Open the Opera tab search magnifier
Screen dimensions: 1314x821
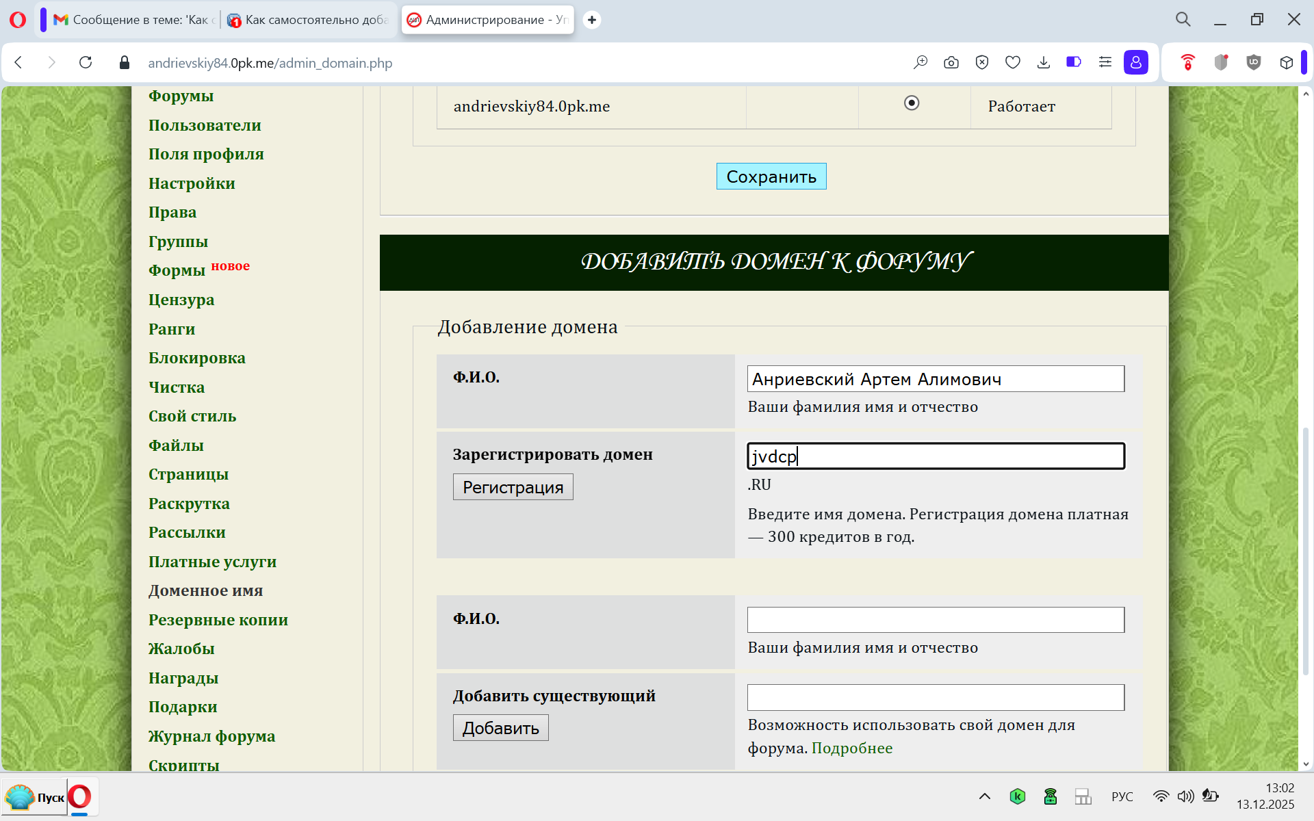click(1183, 20)
